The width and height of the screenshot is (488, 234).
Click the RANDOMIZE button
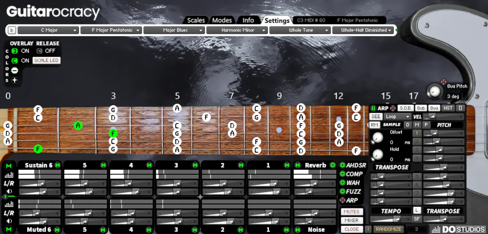pyautogui.click(x=388, y=229)
